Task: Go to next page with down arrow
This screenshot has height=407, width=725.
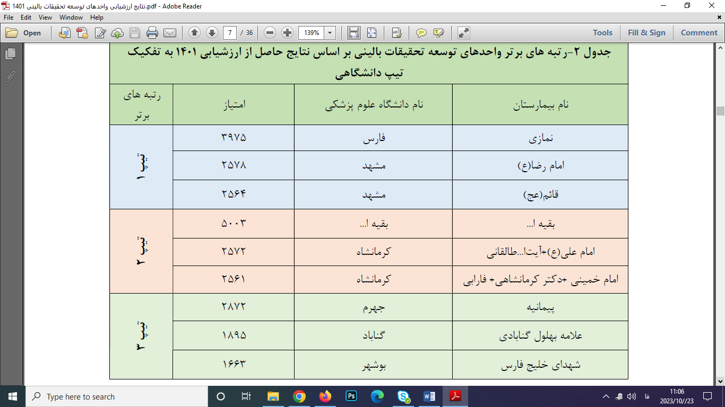Action: point(212,33)
